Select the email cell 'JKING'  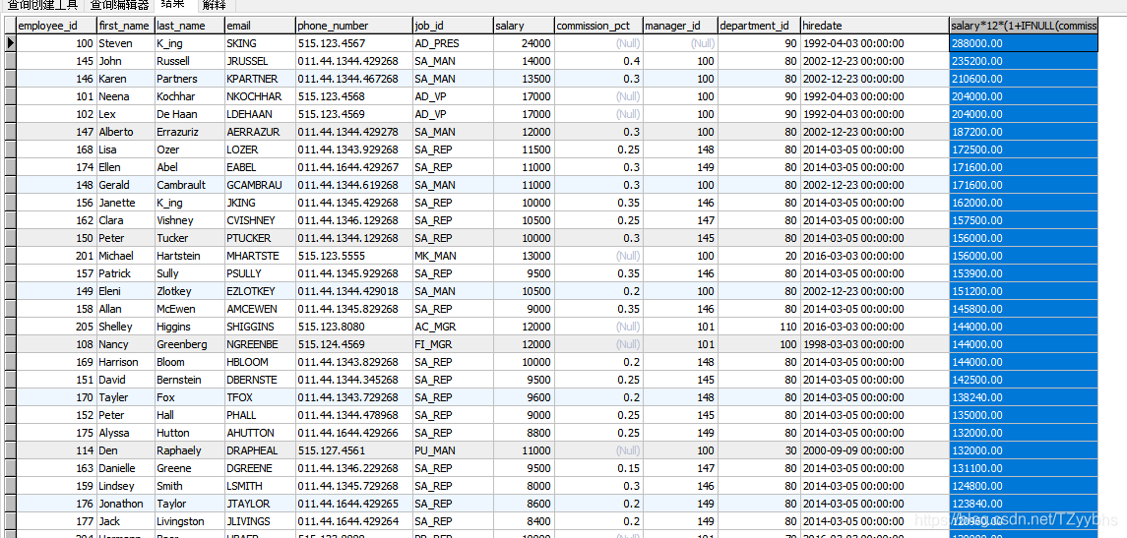260,203
